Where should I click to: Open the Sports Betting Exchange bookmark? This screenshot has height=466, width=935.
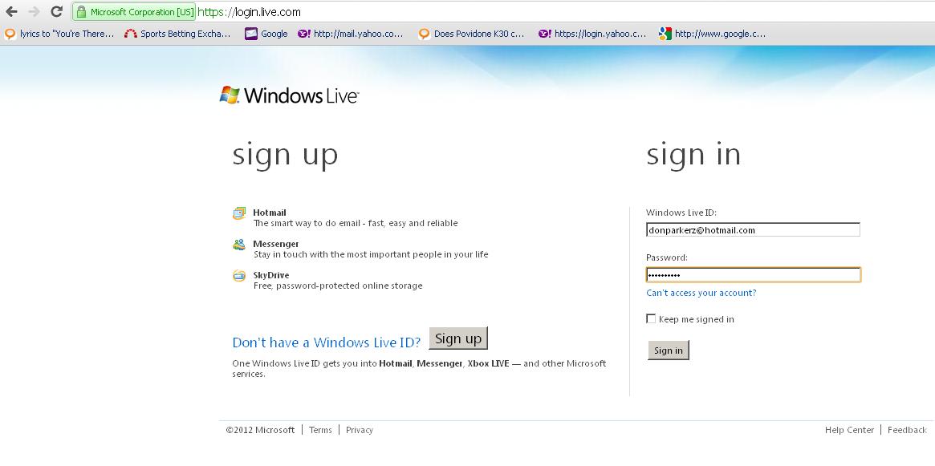(177, 34)
